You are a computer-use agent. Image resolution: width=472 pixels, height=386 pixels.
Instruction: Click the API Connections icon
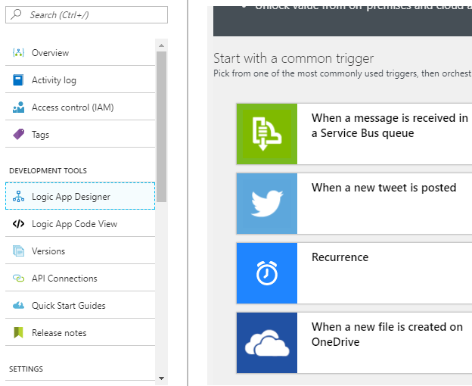tap(19, 279)
